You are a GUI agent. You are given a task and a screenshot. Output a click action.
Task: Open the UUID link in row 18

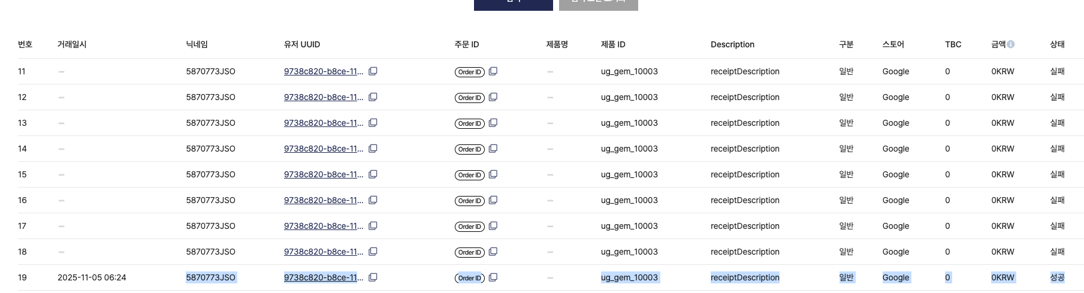click(x=323, y=252)
